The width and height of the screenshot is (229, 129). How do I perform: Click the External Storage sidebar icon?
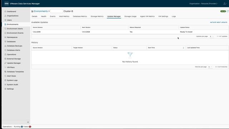(x=5, y=59)
